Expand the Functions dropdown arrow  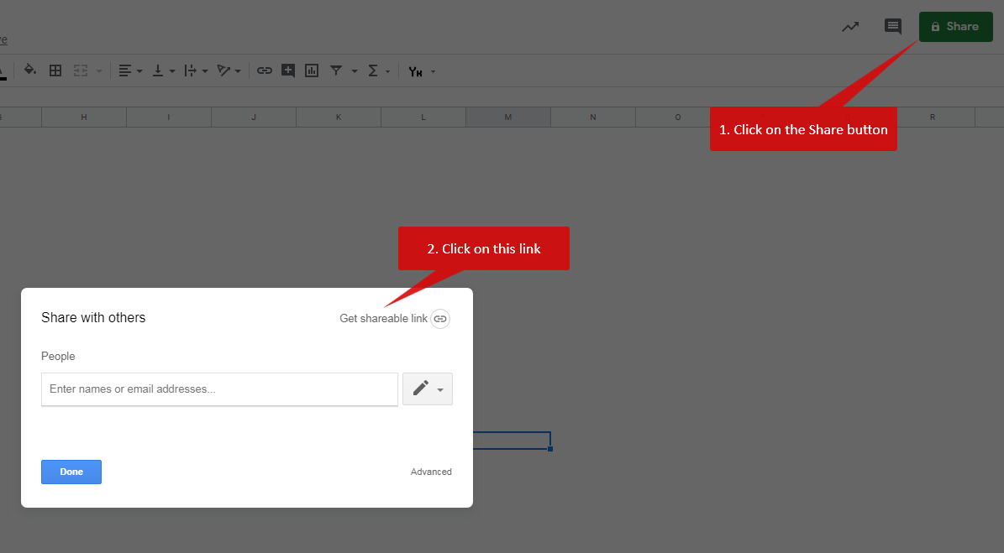coord(387,71)
